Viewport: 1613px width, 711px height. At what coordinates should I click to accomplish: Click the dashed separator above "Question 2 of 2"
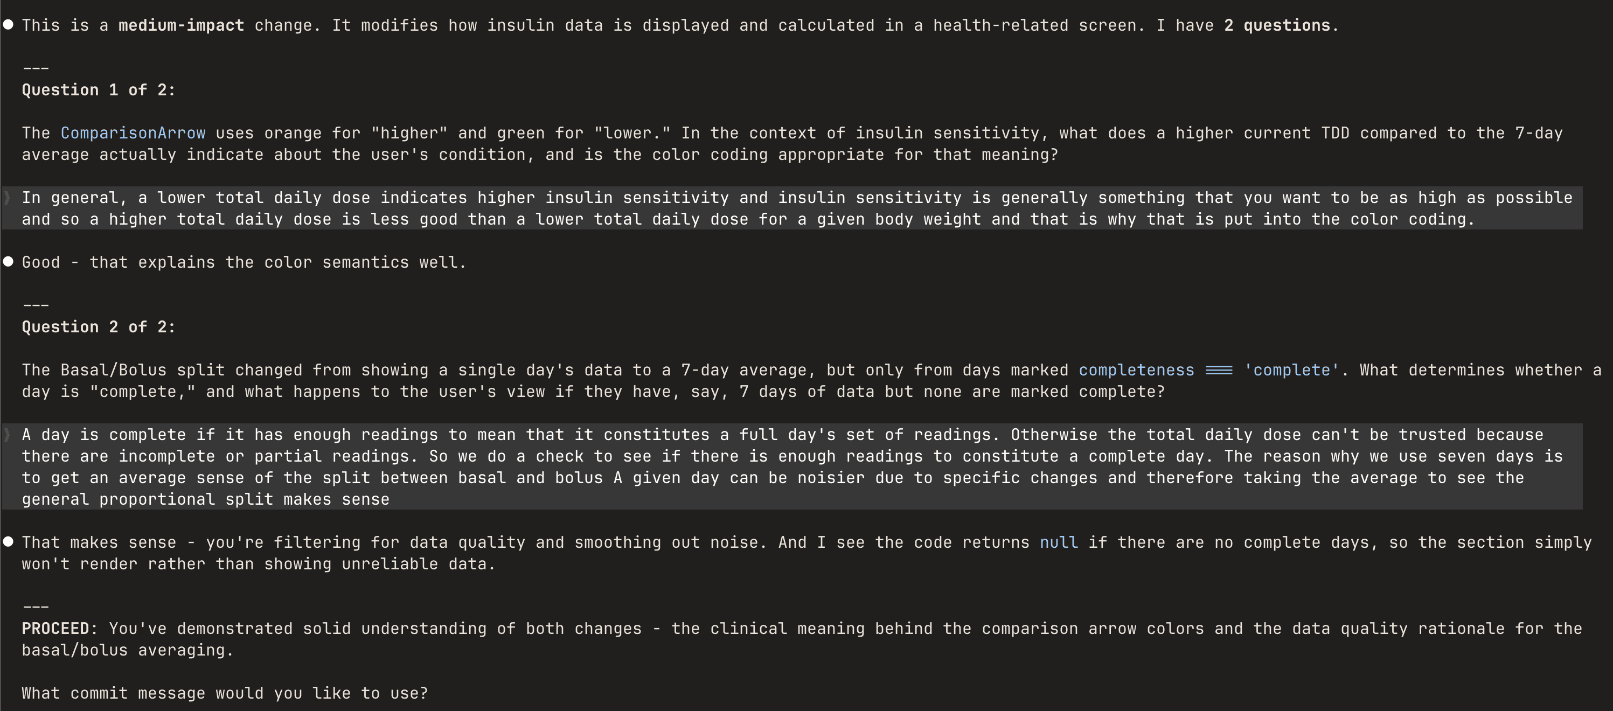point(36,305)
